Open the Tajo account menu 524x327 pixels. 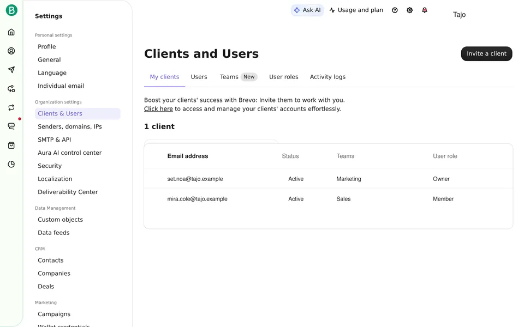[459, 14]
